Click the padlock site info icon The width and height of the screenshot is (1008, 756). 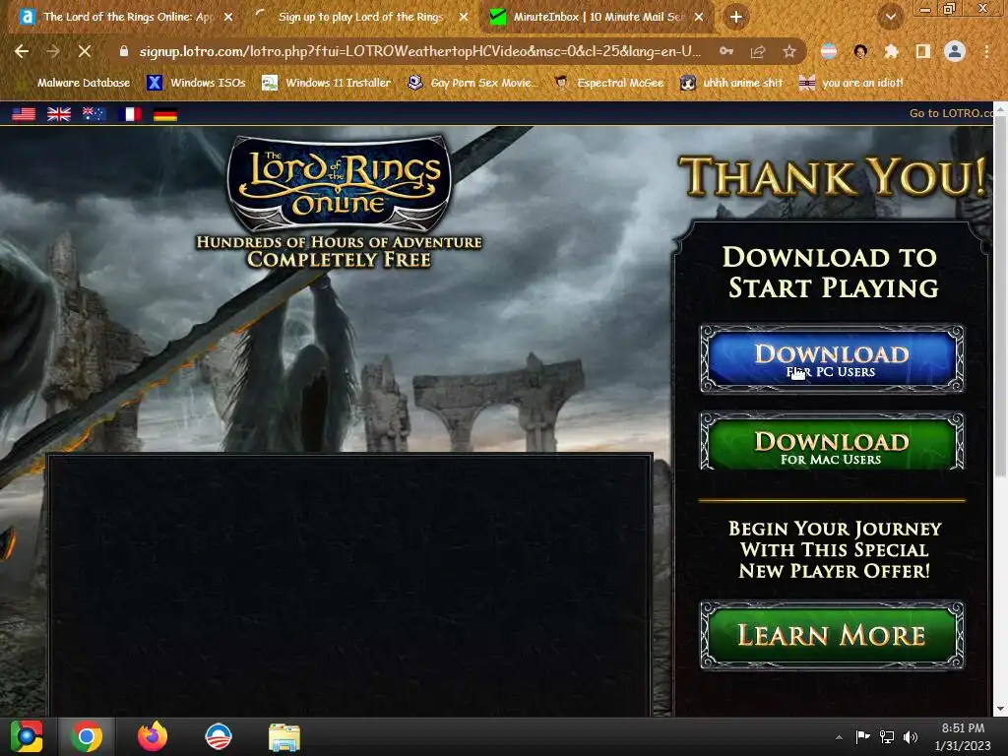pos(124,51)
